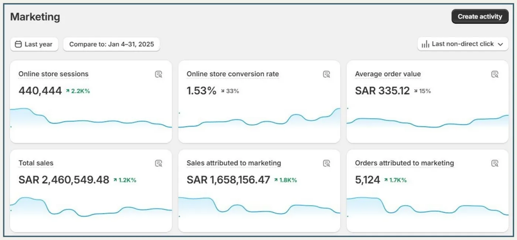Click the Orders attributed to marketing title

[x=404, y=163]
